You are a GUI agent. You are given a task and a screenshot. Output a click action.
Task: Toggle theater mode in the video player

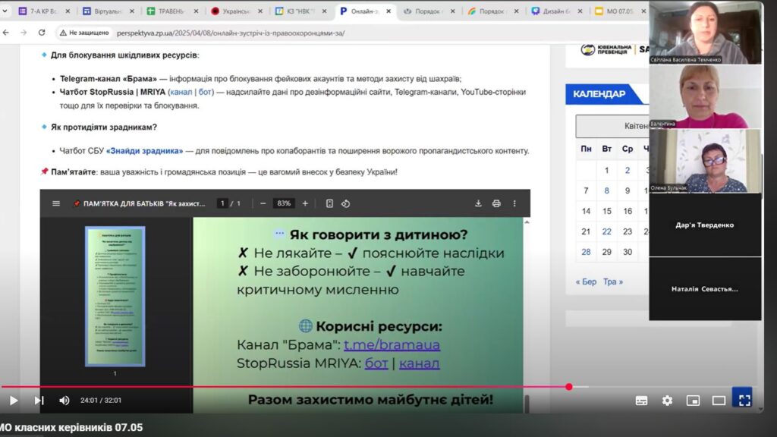719,401
